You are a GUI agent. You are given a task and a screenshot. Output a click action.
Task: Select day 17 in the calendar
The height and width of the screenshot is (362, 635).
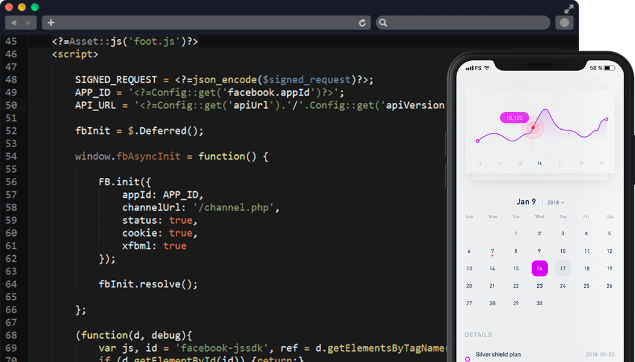563,268
